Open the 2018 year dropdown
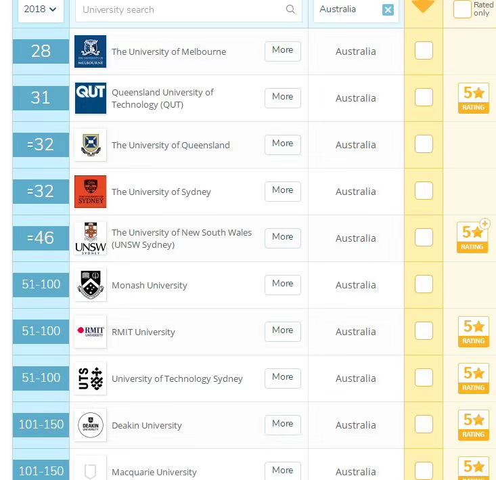 pyautogui.click(x=41, y=9)
